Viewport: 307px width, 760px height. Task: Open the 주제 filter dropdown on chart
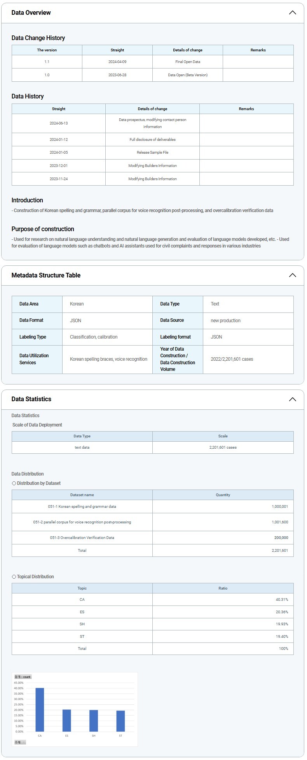(x=20, y=742)
